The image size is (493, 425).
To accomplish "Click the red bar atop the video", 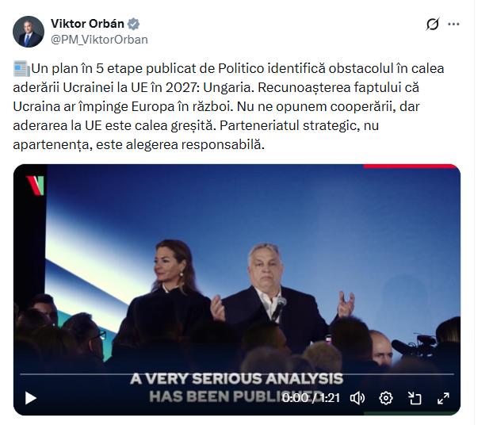I will (410, 166).
